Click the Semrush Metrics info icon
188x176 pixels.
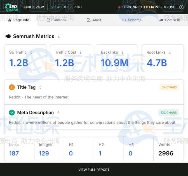tap(59, 36)
